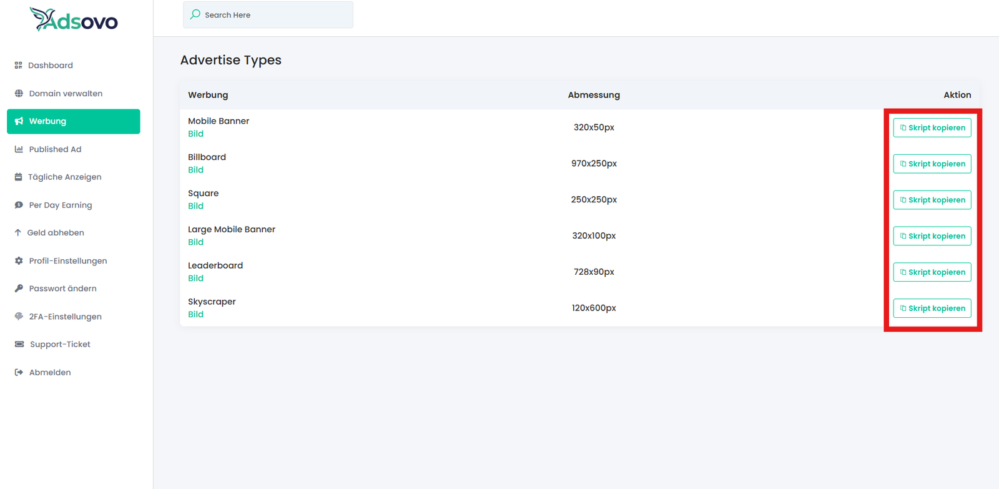Image resolution: width=999 pixels, height=489 pixels.
Task: Click the search magnifier icon
Action: tap(195, 14)
